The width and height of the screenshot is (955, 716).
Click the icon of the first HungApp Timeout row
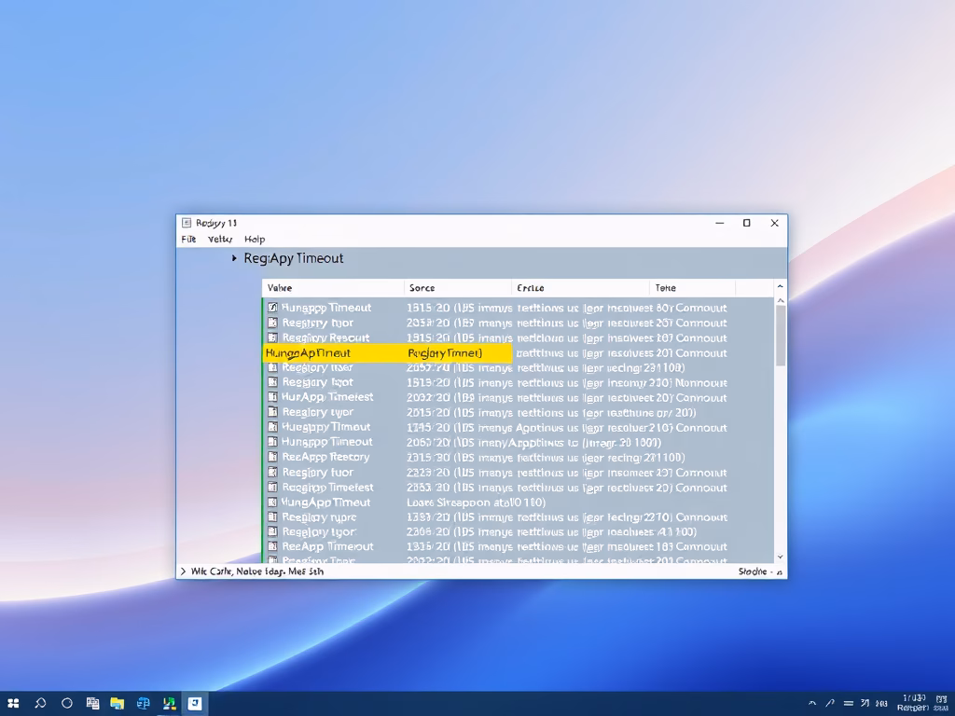[273, 308]
